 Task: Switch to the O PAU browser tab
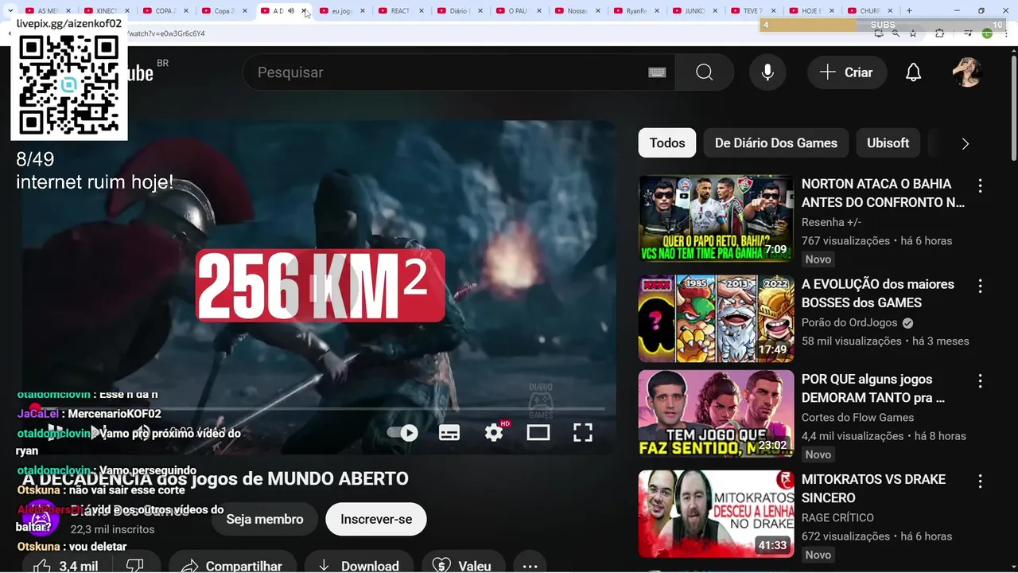coord(518,11)
